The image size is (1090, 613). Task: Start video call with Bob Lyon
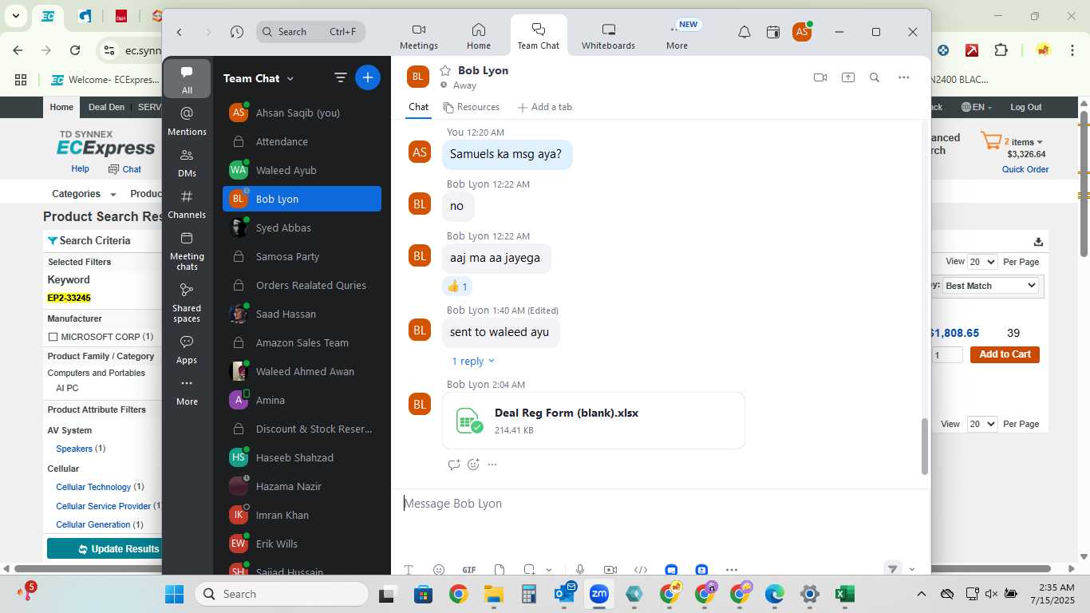tap(819, 77)
